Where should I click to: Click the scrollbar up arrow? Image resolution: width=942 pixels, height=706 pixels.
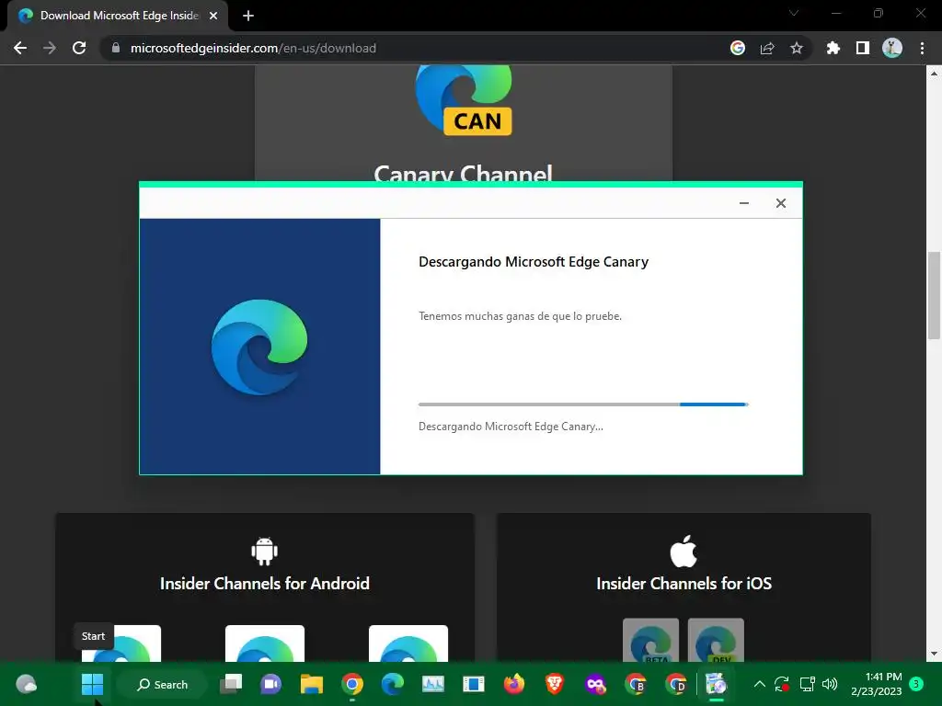[x=934, y=74]
